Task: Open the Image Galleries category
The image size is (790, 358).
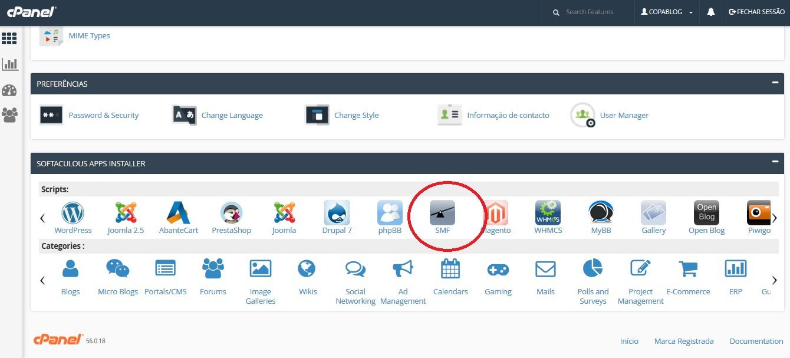Action: point(261,282)
